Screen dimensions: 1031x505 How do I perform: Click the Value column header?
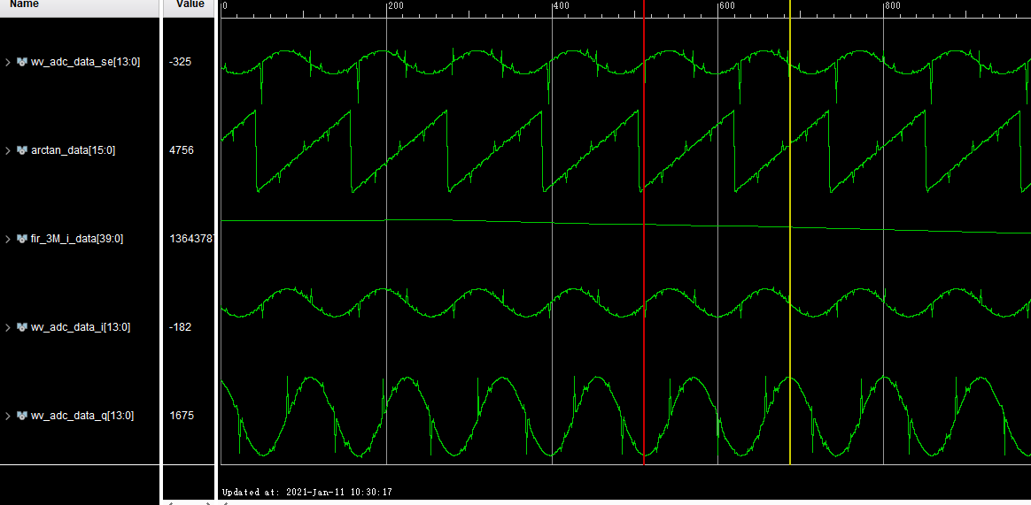[x=190, y=4]
